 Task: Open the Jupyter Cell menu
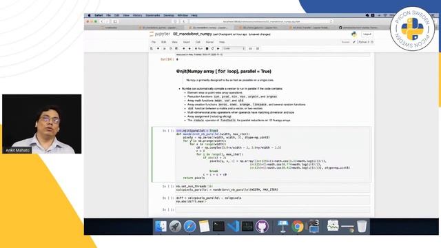point(198,42)
